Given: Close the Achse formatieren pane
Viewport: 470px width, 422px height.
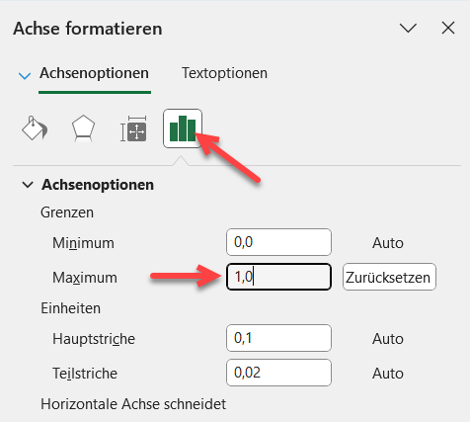Looking at the screenshot, I should coord(448,28).
